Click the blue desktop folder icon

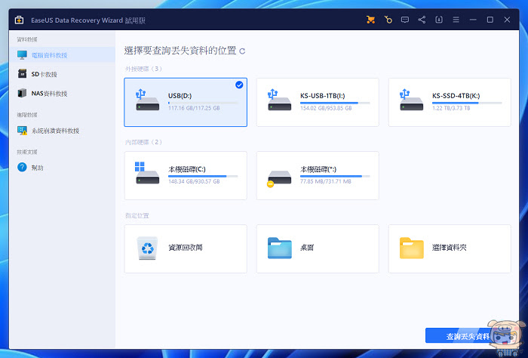[x=280, y=248]
